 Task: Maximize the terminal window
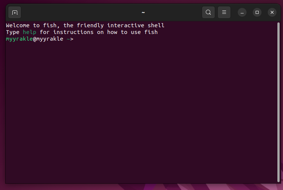[257, 12]
